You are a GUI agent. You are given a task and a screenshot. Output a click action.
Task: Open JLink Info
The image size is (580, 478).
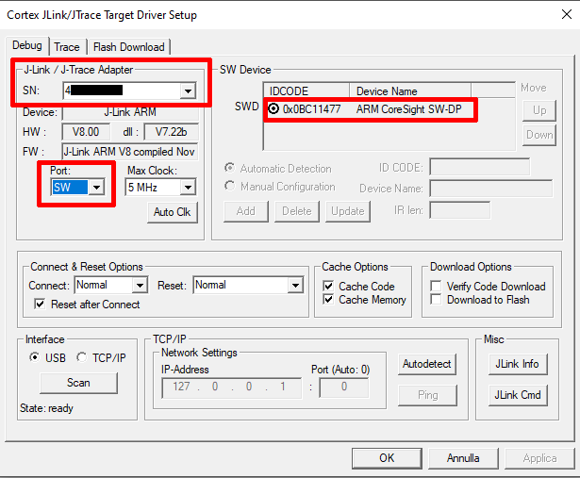(517, 364)
